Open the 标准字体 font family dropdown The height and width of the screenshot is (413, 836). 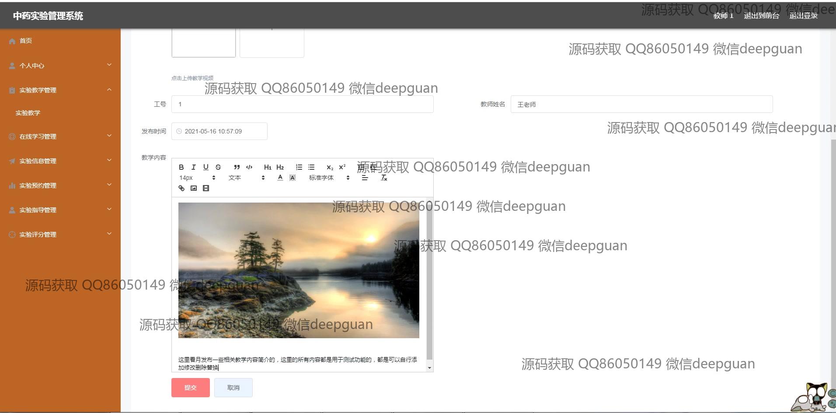pos(329,178)
